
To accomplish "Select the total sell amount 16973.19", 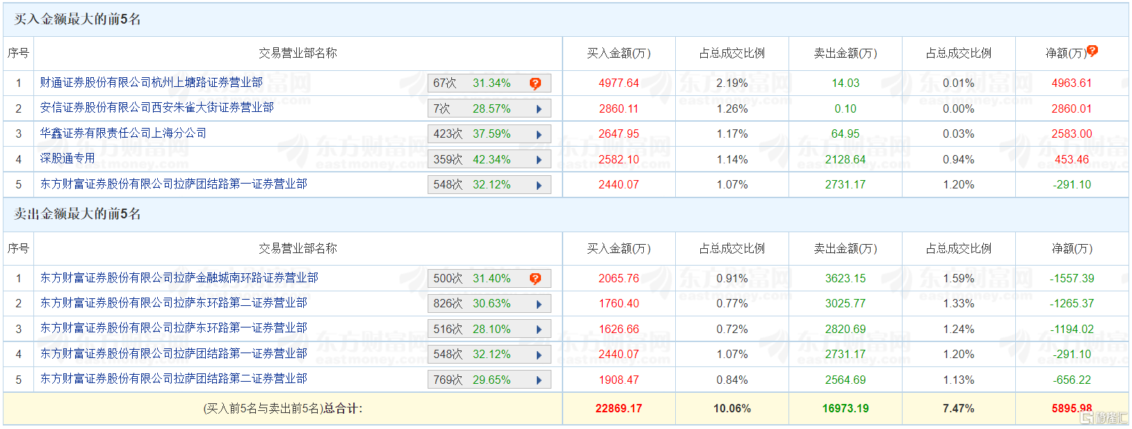I will (846, 408).
